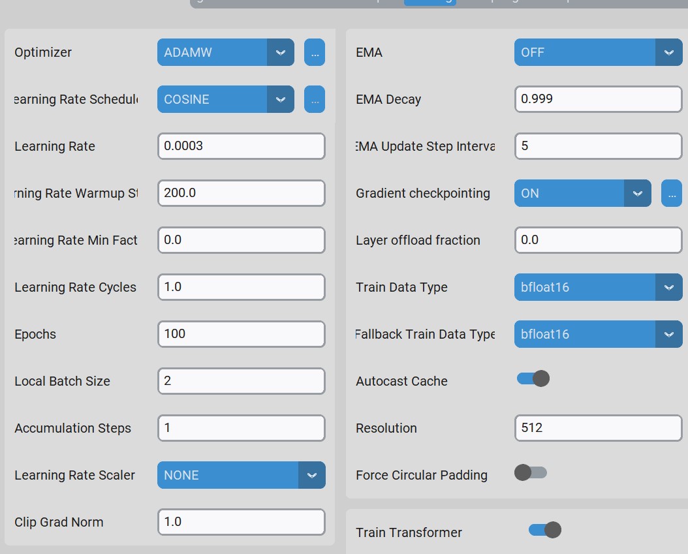The image size is (688, 554).
Task: Click the Local Batch Size field
Action: click(242, 381)
